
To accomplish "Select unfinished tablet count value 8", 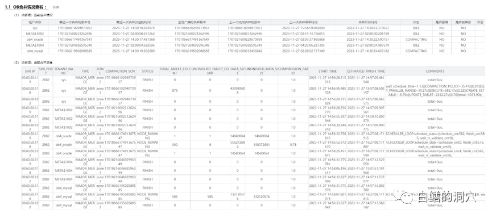I will coord(210,144).
